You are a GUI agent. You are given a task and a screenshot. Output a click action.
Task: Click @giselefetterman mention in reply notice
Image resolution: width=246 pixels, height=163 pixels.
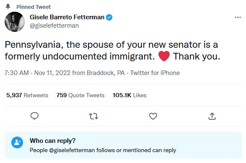(72, 150)
